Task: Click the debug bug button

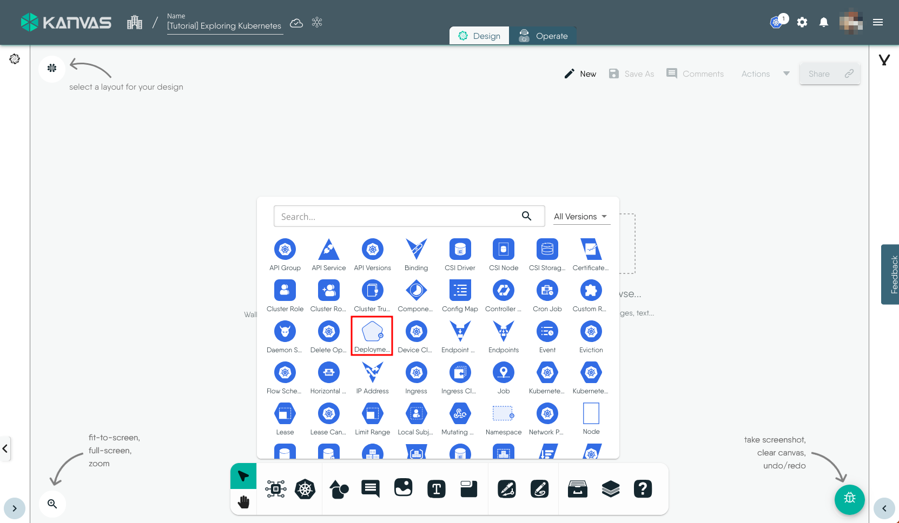Action: pyautogui.click(x=849, y=498)
